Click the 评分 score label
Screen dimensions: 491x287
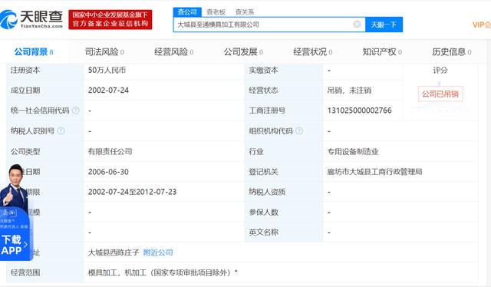(x=440, y=70)
